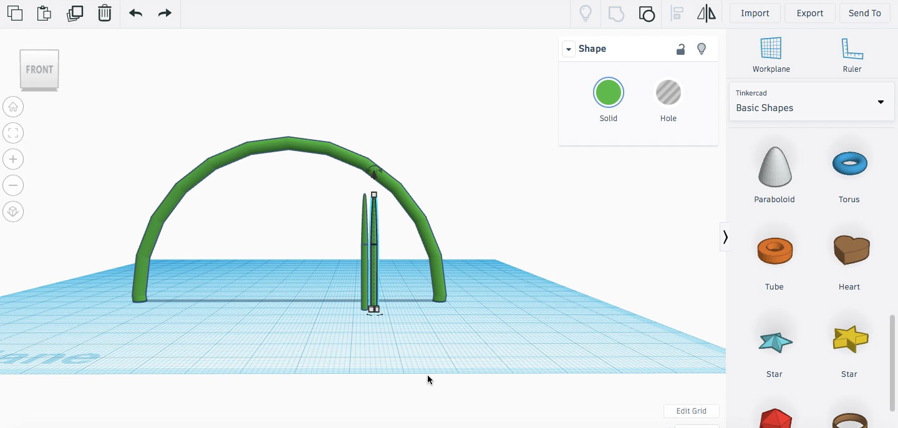
Task: Click the Show all lightbulb icon
Action: click(586, 14)
